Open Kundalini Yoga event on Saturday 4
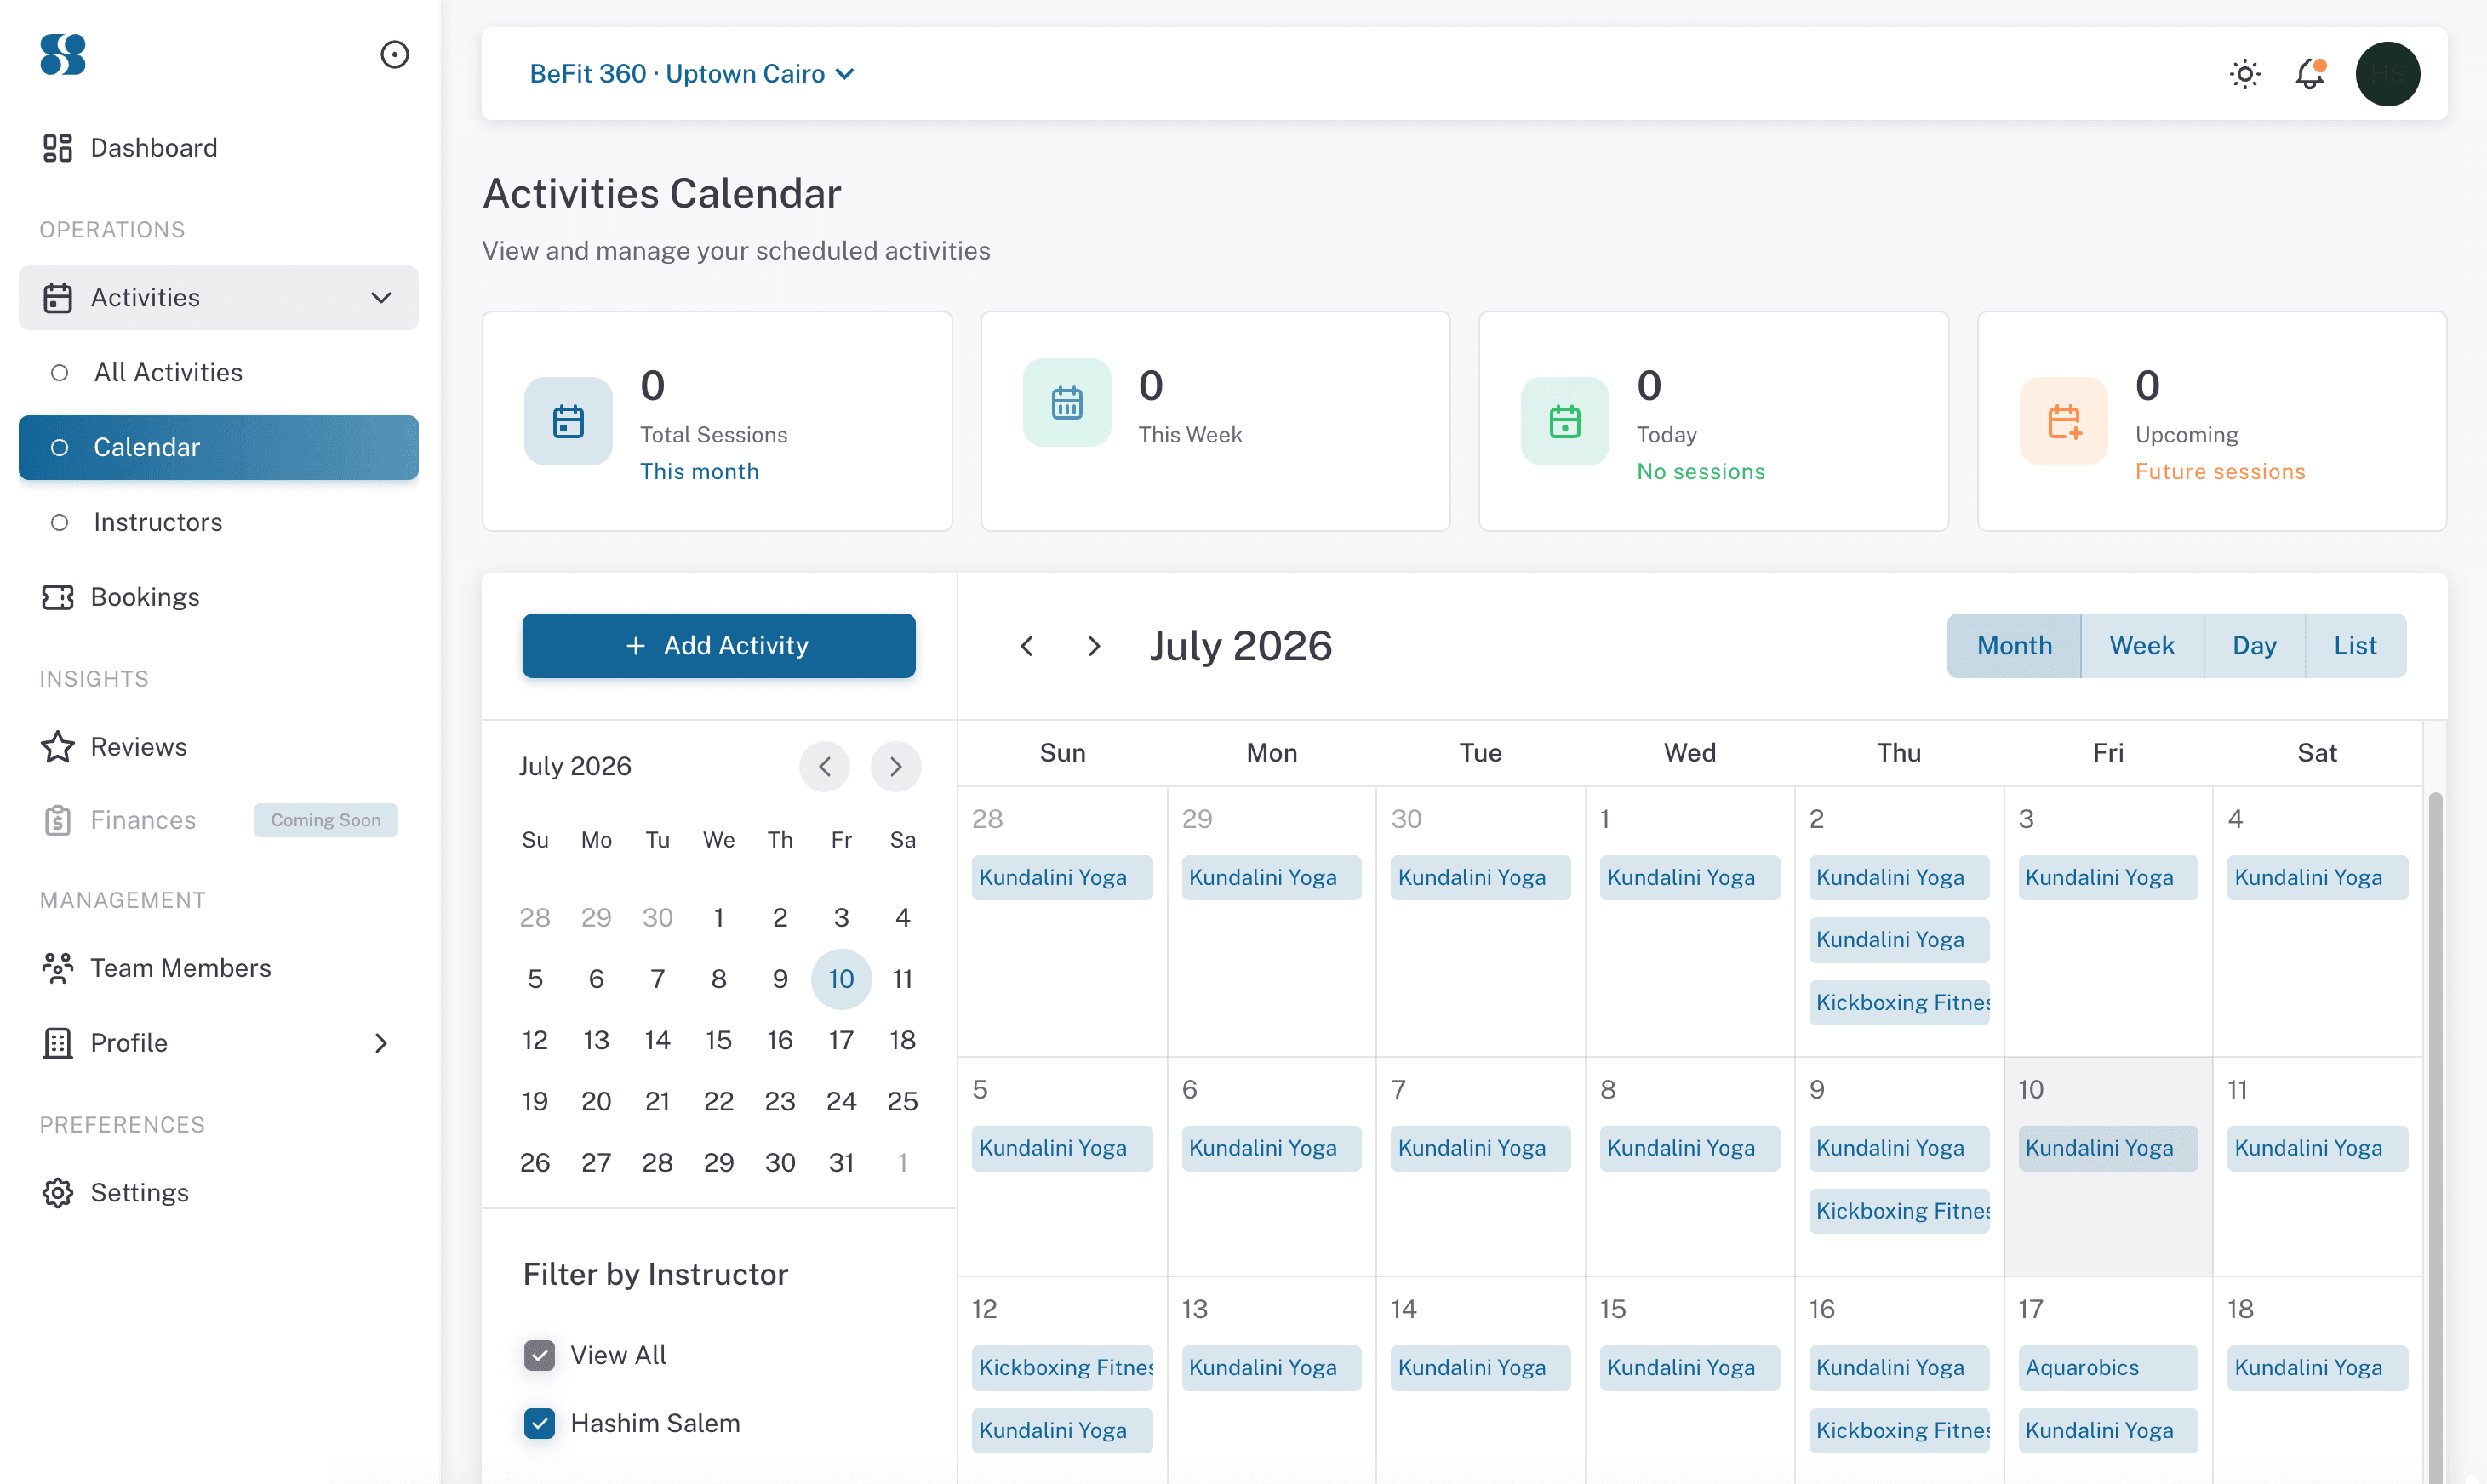 (x=2317, y=877)
